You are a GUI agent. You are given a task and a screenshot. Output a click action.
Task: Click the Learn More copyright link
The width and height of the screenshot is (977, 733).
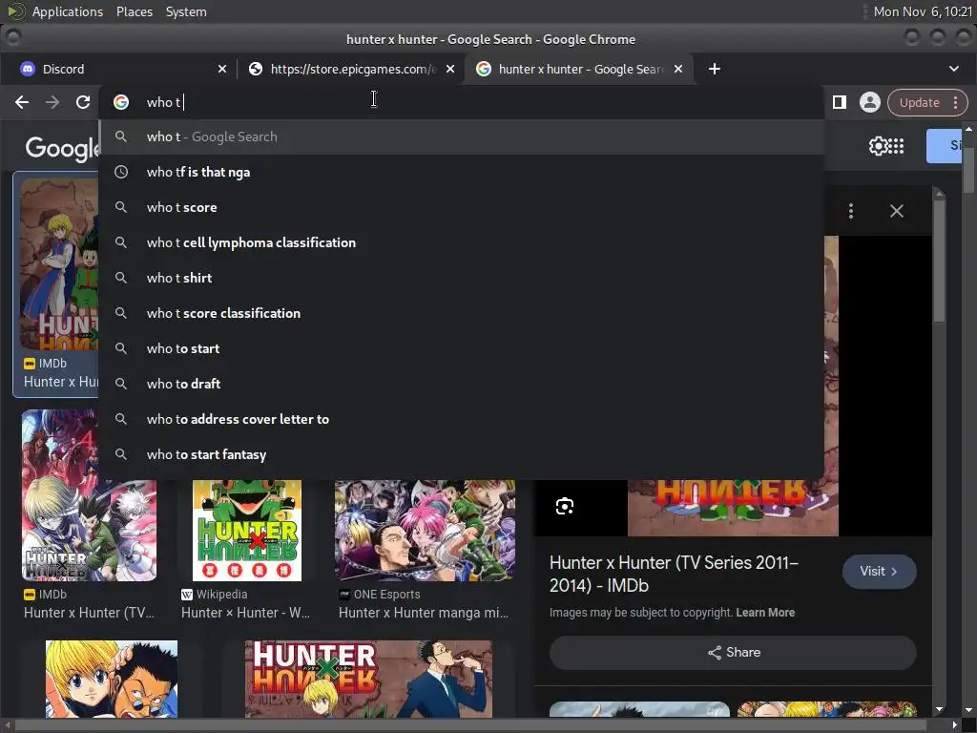(765, 613)
